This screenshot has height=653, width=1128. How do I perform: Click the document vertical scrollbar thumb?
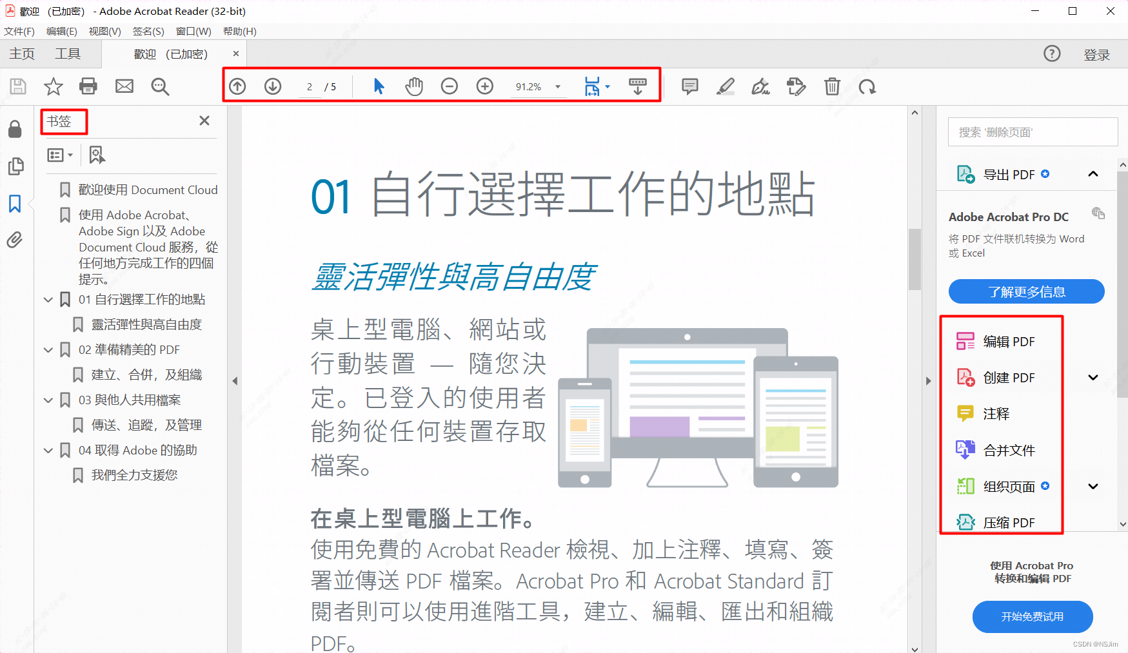click(x=915, y=259)
